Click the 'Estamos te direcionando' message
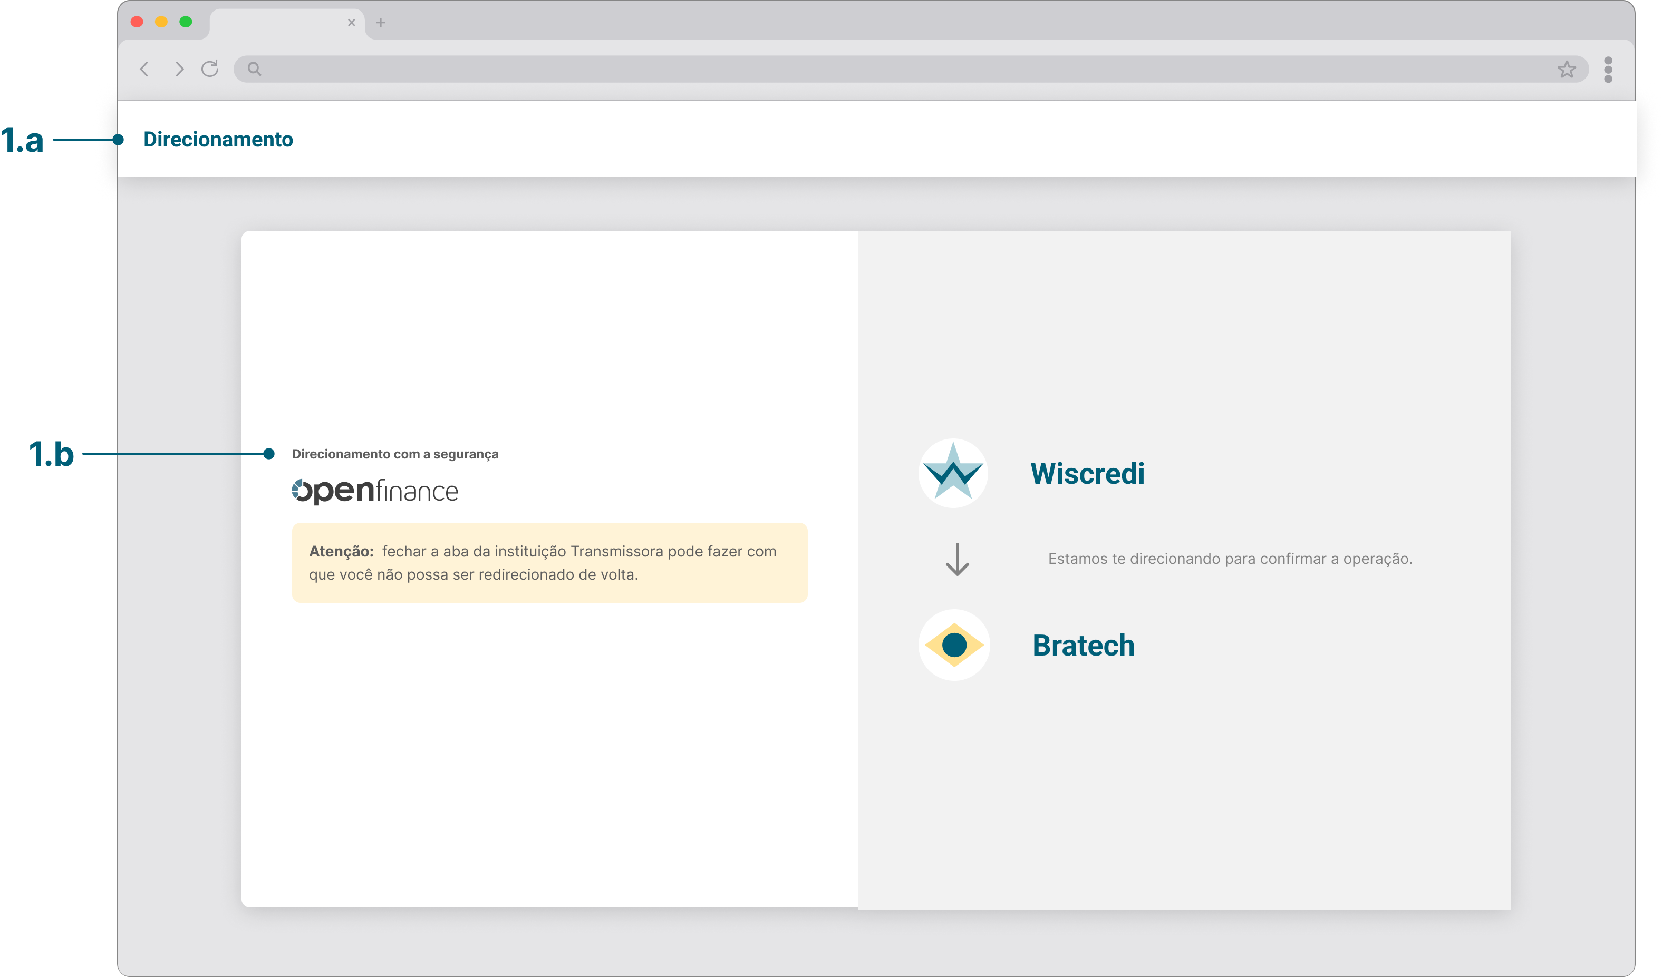The width and height of the screenshot is (1662, 977). (1230, 559)
